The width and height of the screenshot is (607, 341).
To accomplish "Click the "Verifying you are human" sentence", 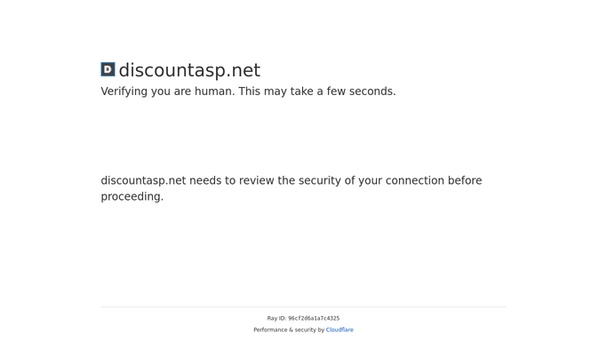I will point(168,91).
